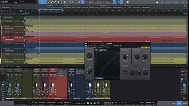189x106 pixels.
Task: Click Return to Zero transport button
Action: [x=84, y=103]
